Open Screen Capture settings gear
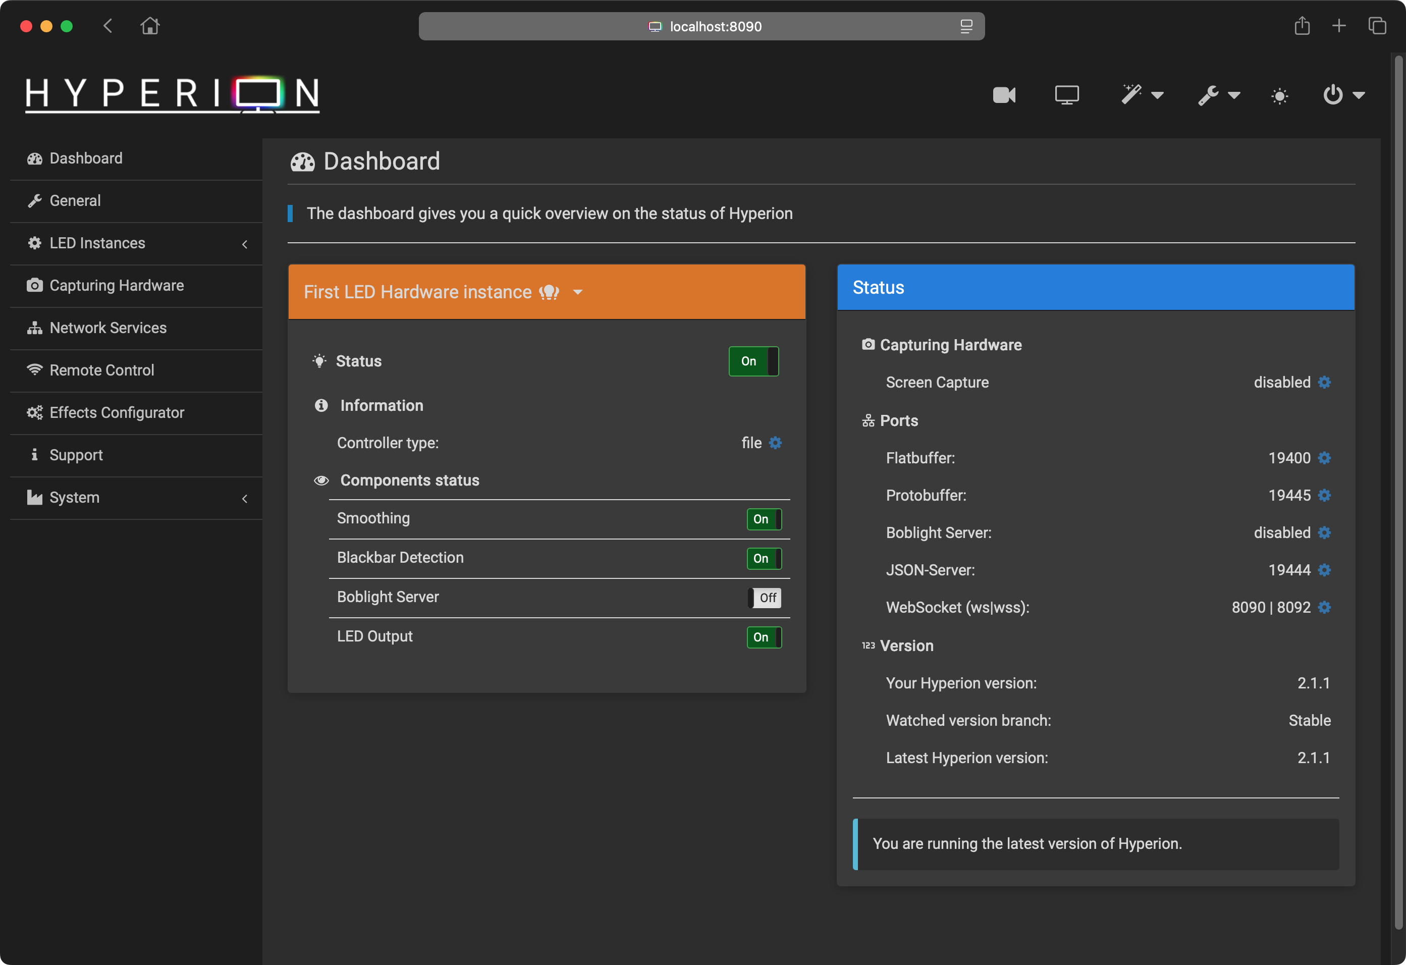This screenshot has width=1406, height=965. pos(1324,383)
